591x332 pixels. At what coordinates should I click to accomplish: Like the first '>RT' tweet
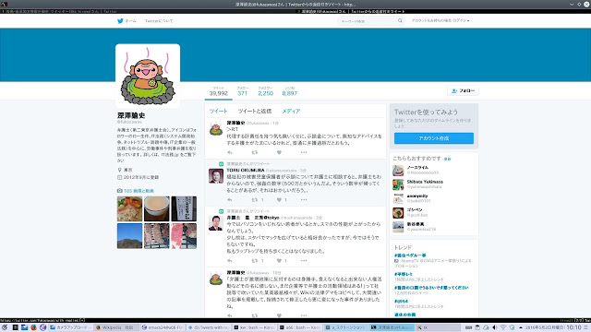point(279,152)
